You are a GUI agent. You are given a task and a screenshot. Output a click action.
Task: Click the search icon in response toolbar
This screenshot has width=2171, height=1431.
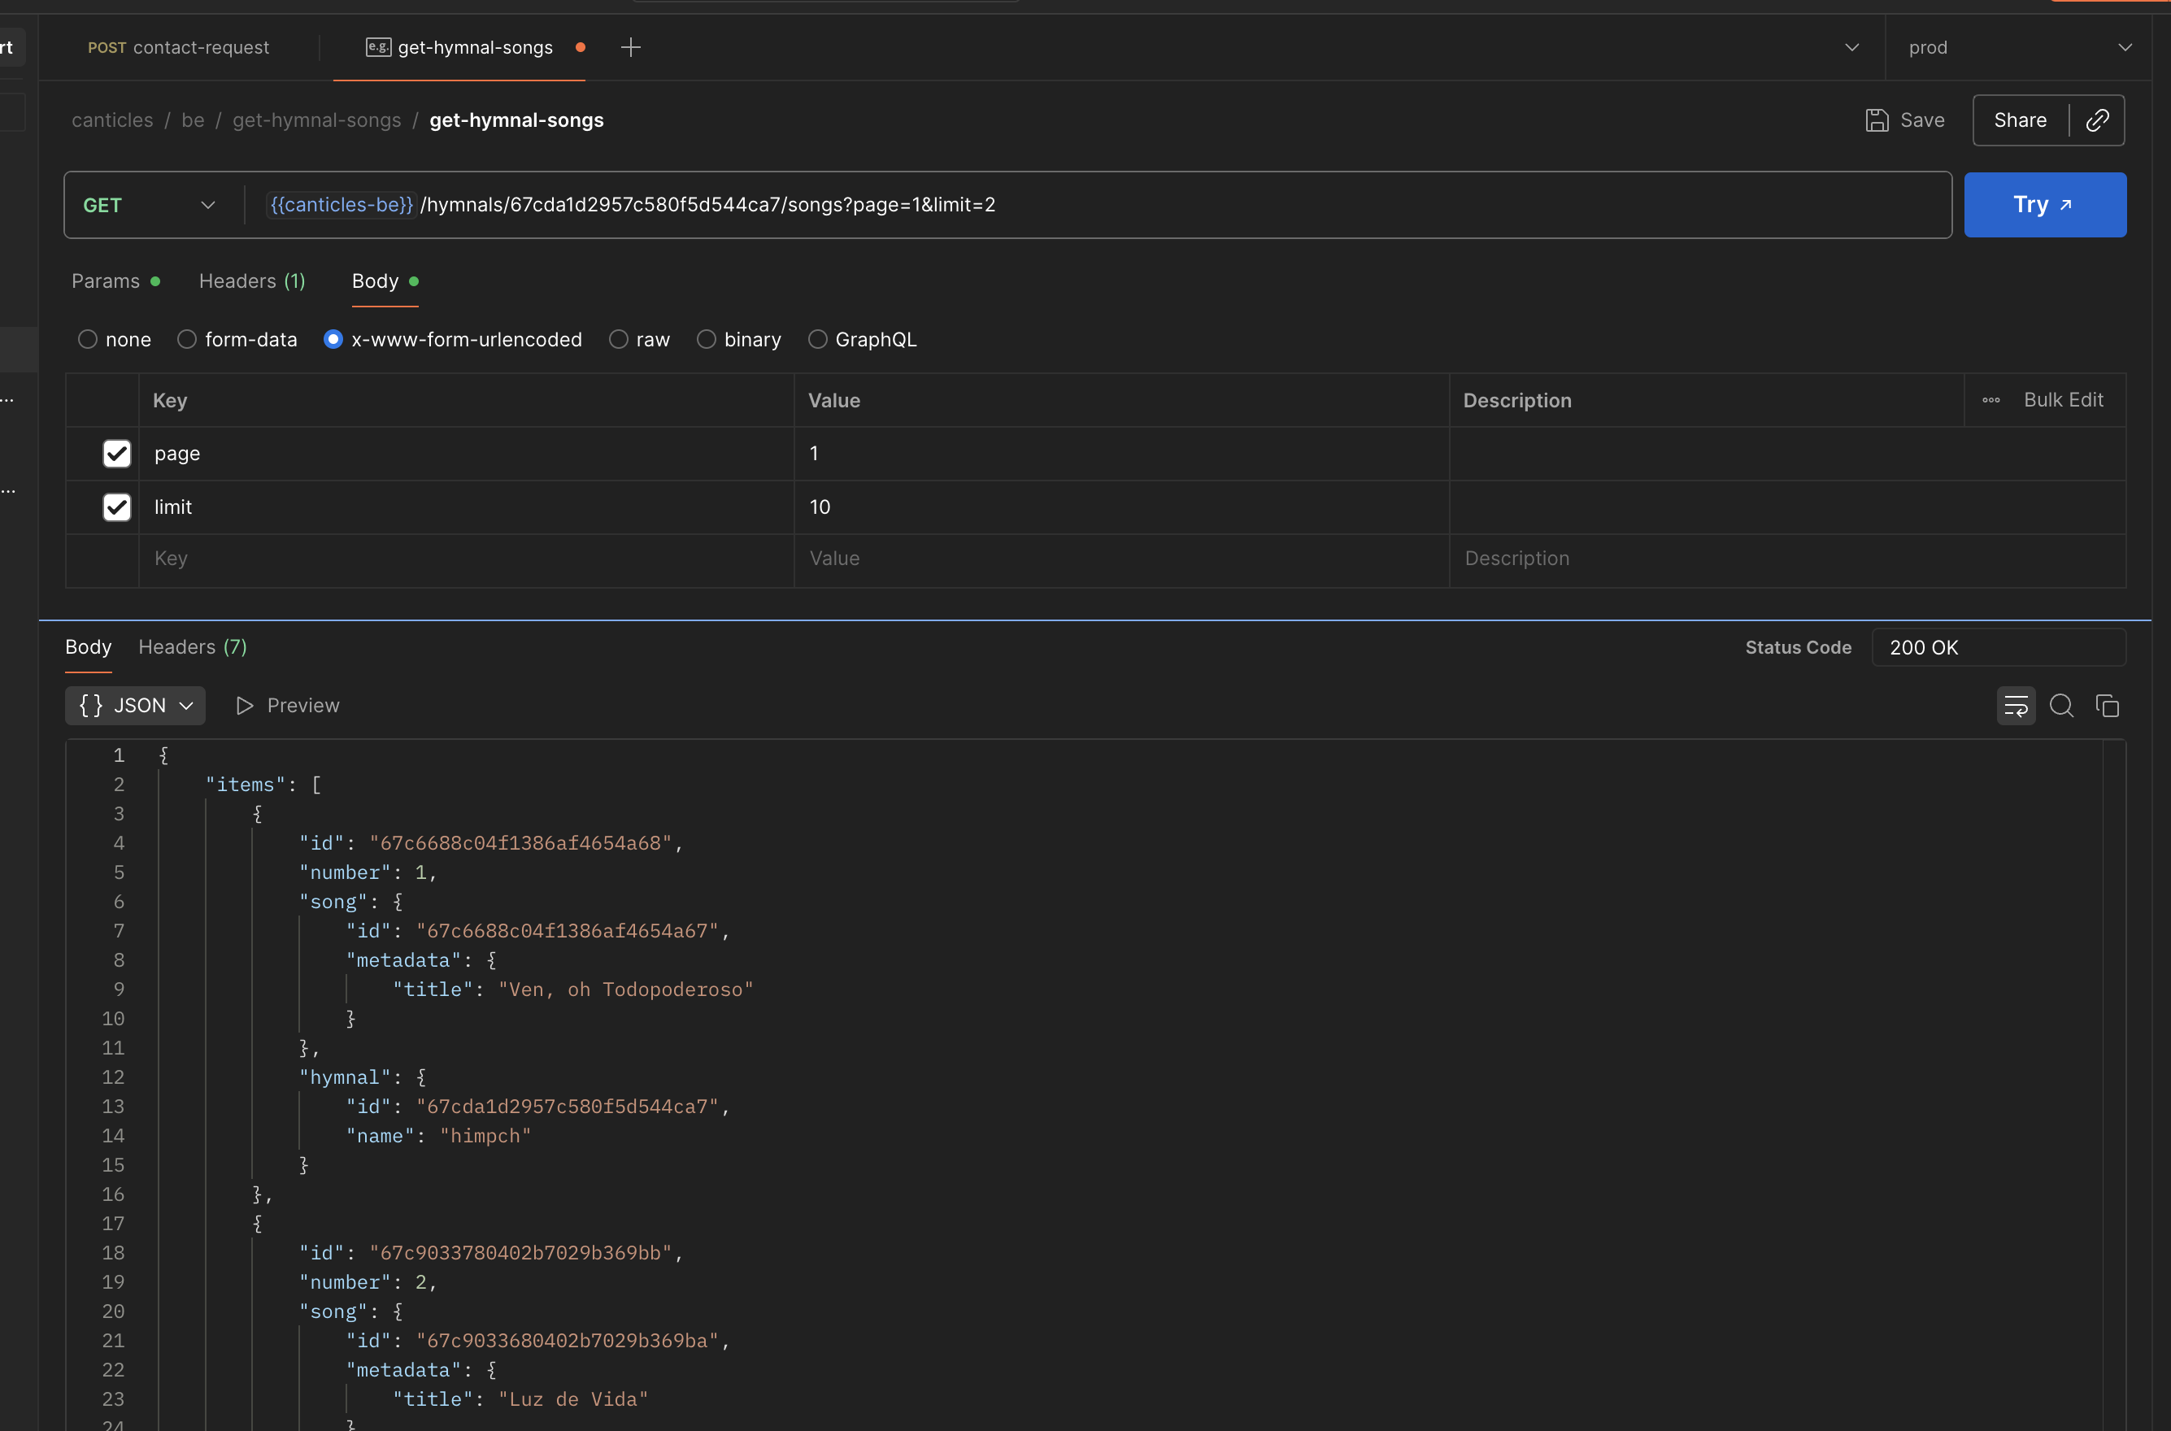click(x=2061, y=706)
